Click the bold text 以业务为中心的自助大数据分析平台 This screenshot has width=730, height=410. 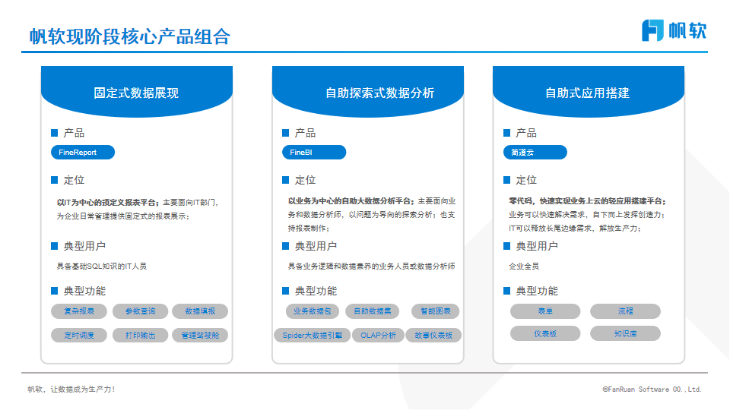tap(350, 201)
